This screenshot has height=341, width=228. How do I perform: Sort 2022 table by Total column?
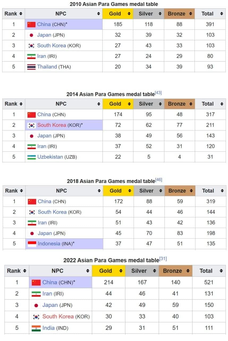221,271
